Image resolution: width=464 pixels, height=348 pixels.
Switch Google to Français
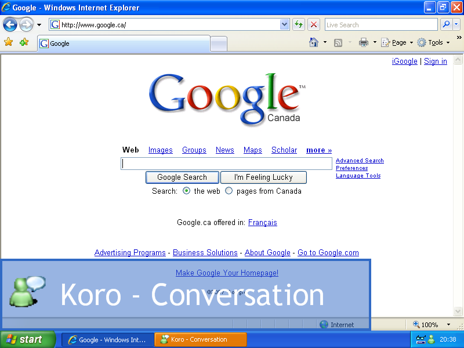[263, 223]
